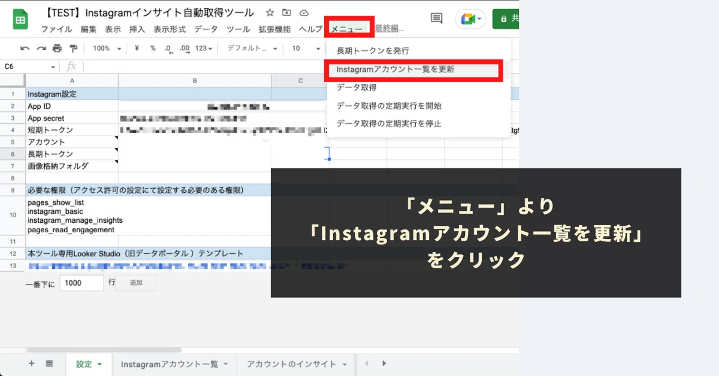Open the all sheets list icon
The height and width of the screenshot is (376, 719).
tap(50, 363)
